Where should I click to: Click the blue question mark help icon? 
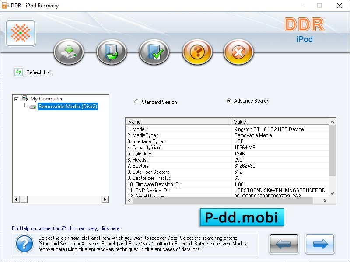click(24, 244)
